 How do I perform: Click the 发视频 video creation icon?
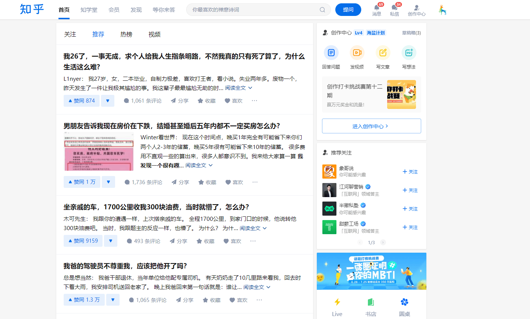tap(357, 53)
